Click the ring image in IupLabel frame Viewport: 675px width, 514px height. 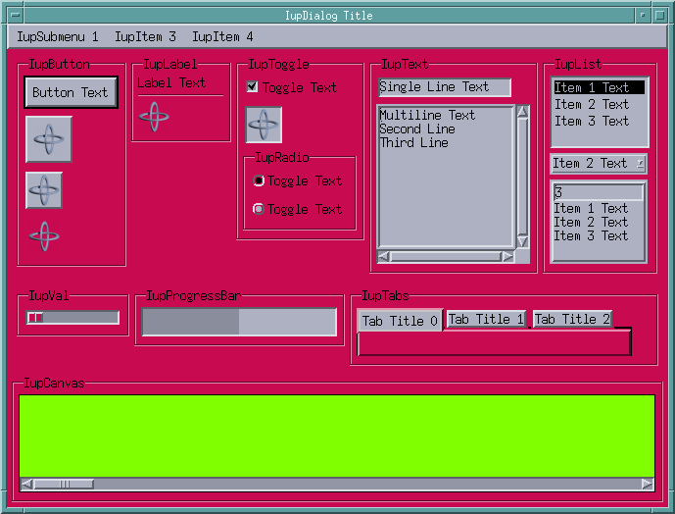(154, 117)
